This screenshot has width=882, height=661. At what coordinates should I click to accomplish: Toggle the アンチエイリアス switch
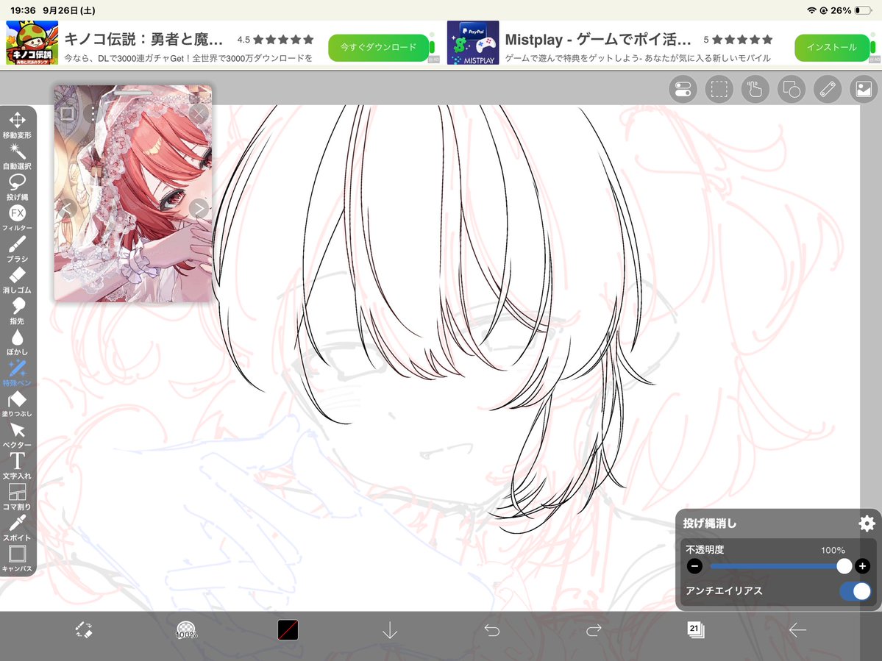[856, 590]
